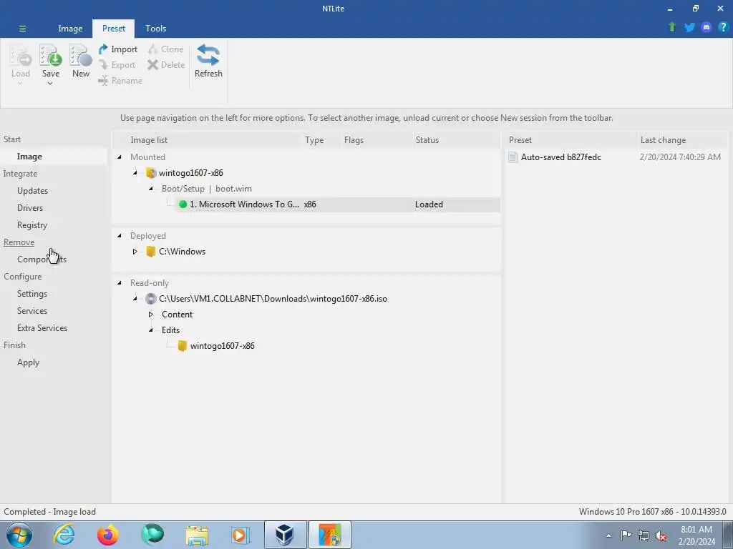Open the Registry page
Viewport: 733px width, 549px height.
32,225
